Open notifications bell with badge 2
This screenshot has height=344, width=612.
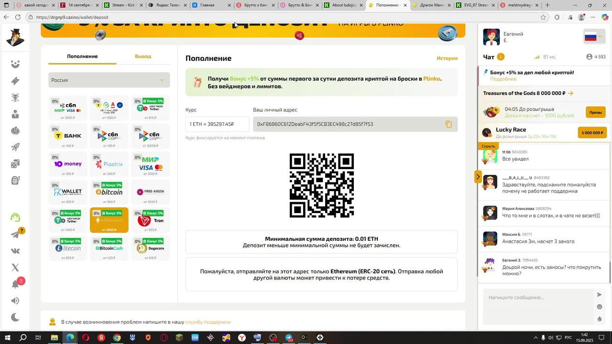(x=15, y=284)
